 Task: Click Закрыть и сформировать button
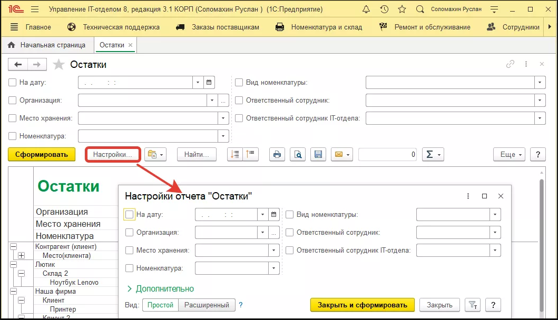pyautogui.click(x=363, y=305)
